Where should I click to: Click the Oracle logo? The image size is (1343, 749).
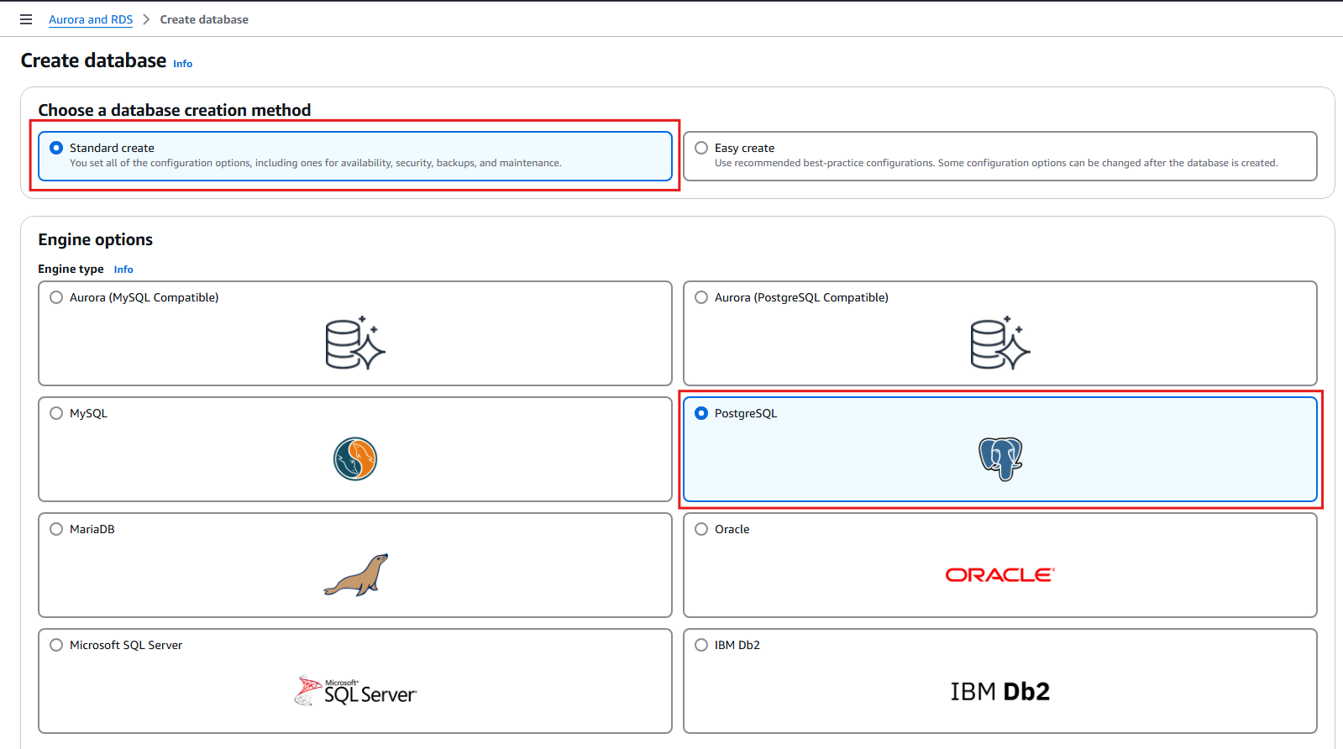(999, 575)
